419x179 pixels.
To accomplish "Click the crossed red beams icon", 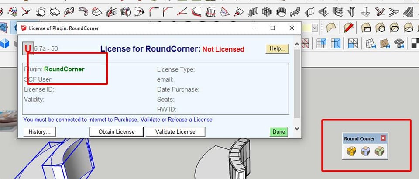I will click(x=379, y=12).
